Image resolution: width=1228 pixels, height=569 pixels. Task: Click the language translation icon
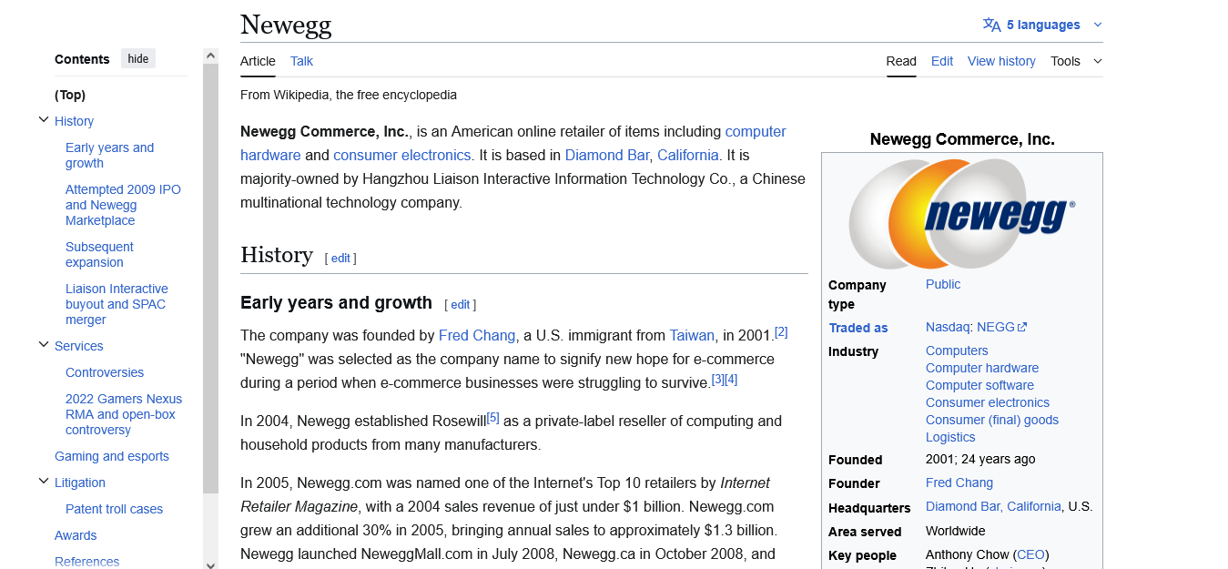(991, 25)
